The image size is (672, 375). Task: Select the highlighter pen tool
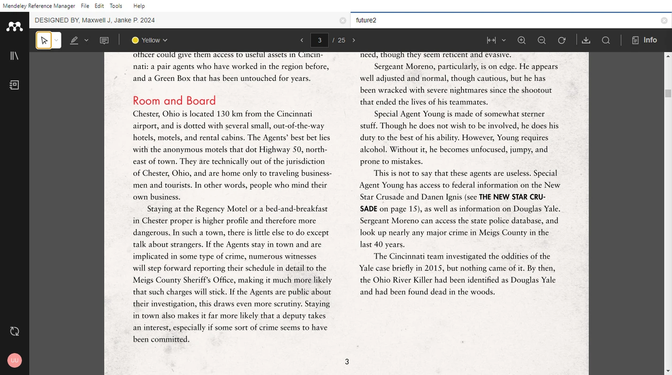pyautogui.click(x=74, y=40)
